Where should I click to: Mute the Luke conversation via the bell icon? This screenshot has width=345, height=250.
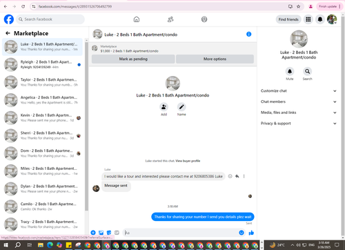pyautogui.click(x=290, y=71)
